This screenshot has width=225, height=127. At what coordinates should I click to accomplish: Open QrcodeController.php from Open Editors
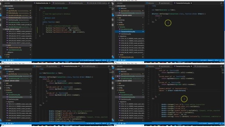pos(18,15)
